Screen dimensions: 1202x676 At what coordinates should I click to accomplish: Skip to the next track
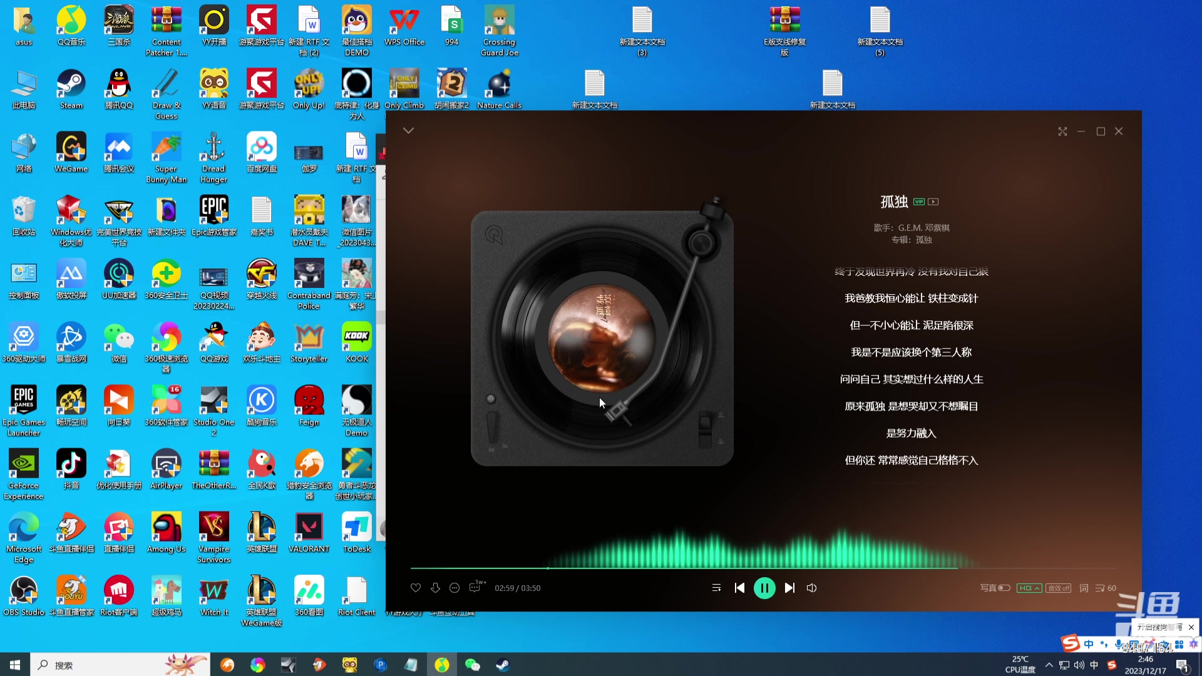pos(789,588)
